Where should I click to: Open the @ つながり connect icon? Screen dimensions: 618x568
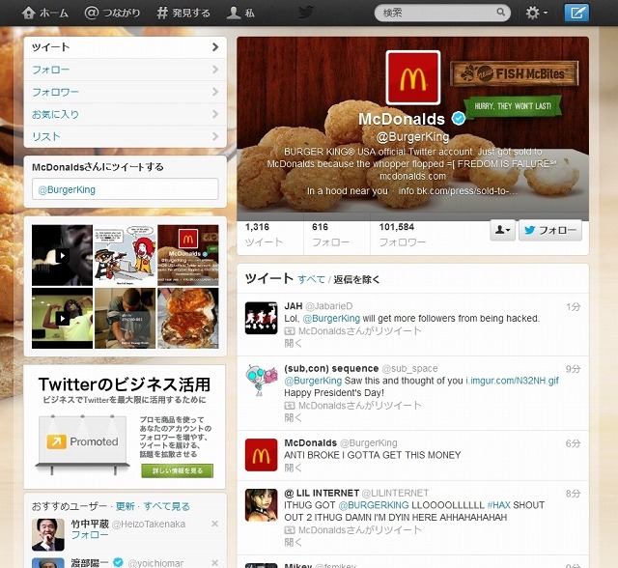click(x=92, y=13)
